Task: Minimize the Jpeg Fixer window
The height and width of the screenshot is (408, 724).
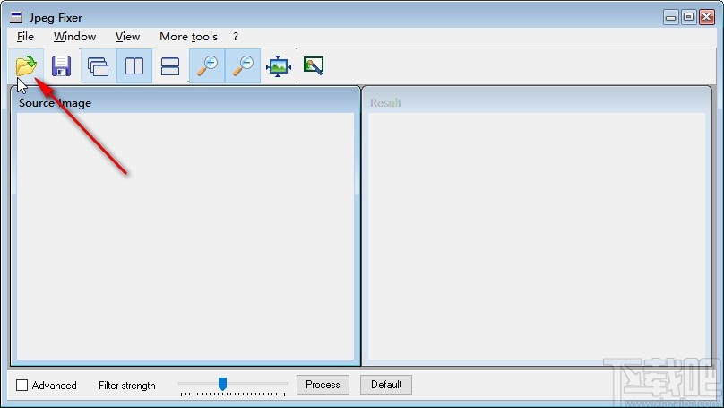Action: pyautogui.click(x=671, y=17)
